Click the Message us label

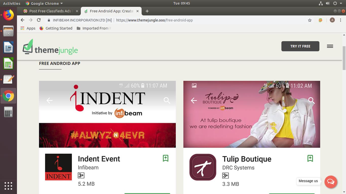tap(308, 181)
